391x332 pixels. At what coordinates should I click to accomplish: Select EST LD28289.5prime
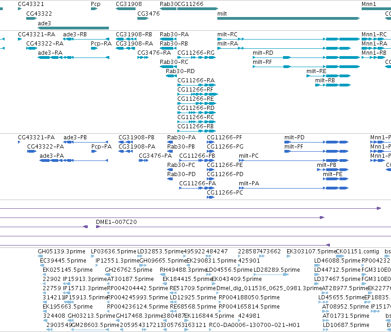pyautogui.click(x=271, y=275)
